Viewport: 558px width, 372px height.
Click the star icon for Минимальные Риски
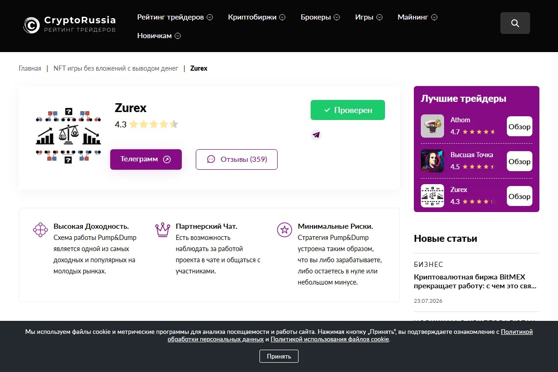pos(284,229)
